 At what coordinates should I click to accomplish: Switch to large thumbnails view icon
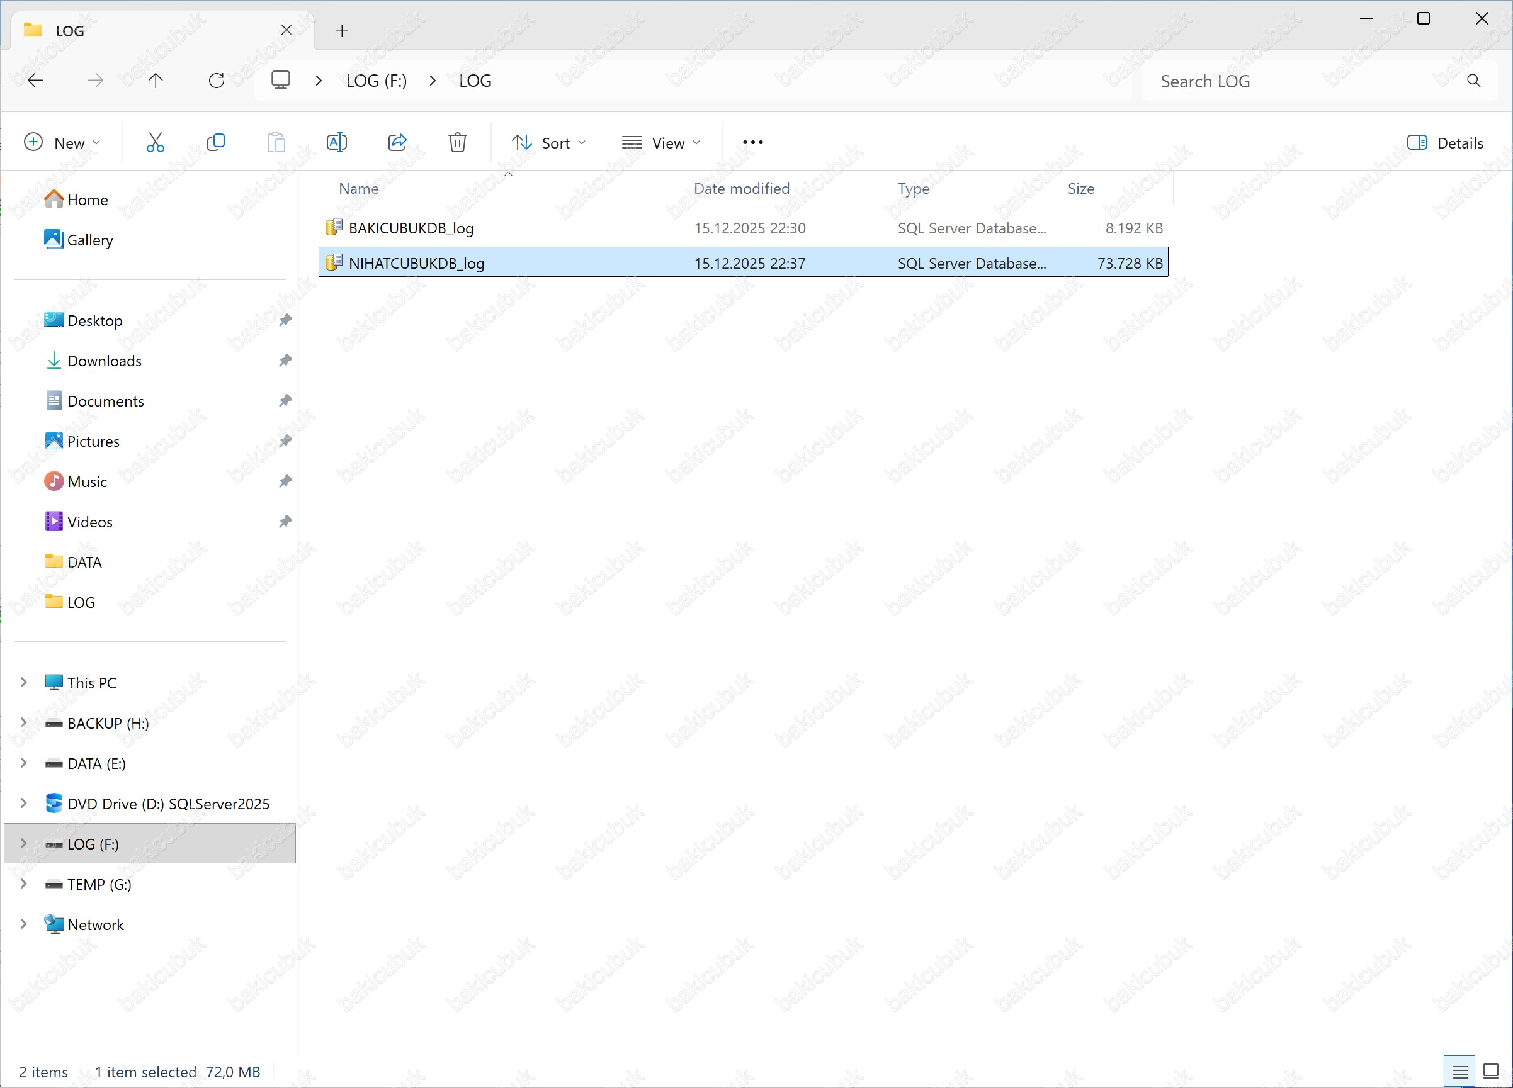tap(1490, 1070)
